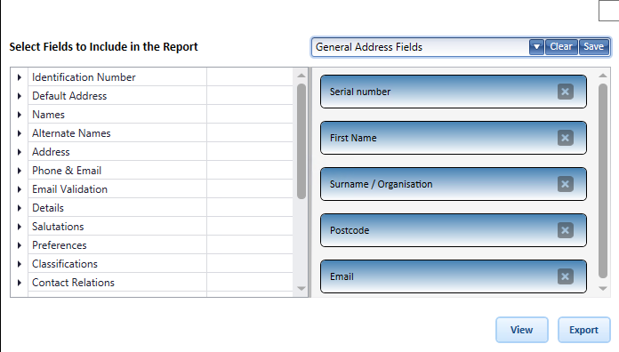
Task: Open the General Address Fields dropdown
Action: (536, 47)
